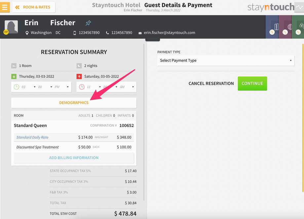Click Discounted Spa Treatment add-on row
The image size is (304, 219).
[x=74, y=147]
